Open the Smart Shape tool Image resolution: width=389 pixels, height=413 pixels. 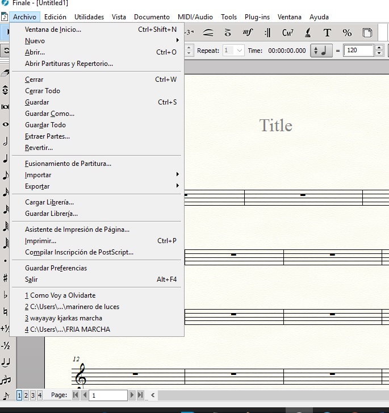tap(208, 32)
